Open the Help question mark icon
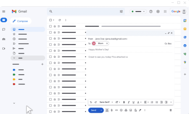This screenshot has height=114, width=189. [x=151, y=12]
